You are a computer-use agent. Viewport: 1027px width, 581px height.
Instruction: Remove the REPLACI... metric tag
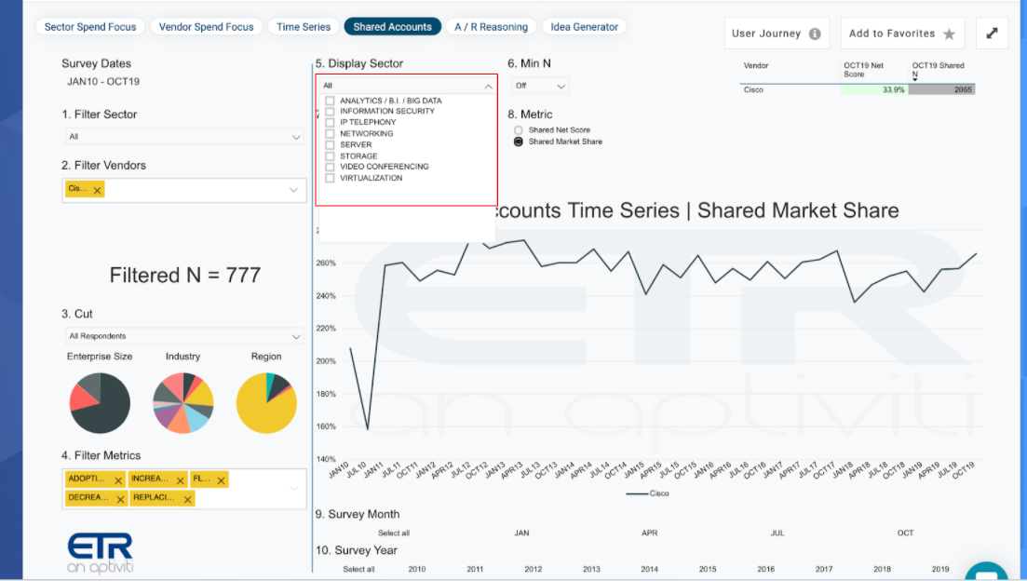188,499
